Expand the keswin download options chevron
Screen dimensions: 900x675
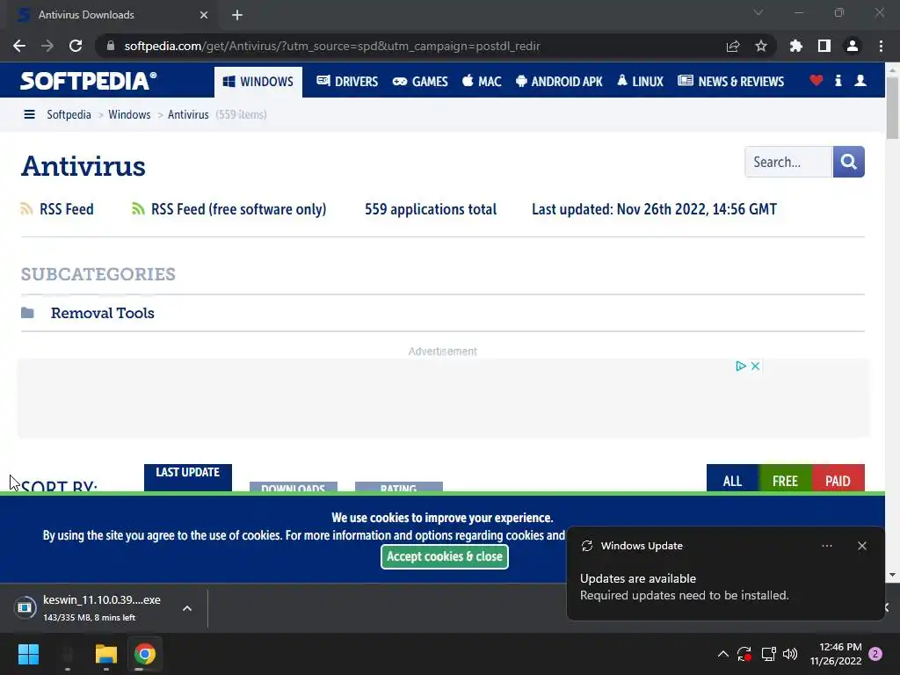pos(187,608)
